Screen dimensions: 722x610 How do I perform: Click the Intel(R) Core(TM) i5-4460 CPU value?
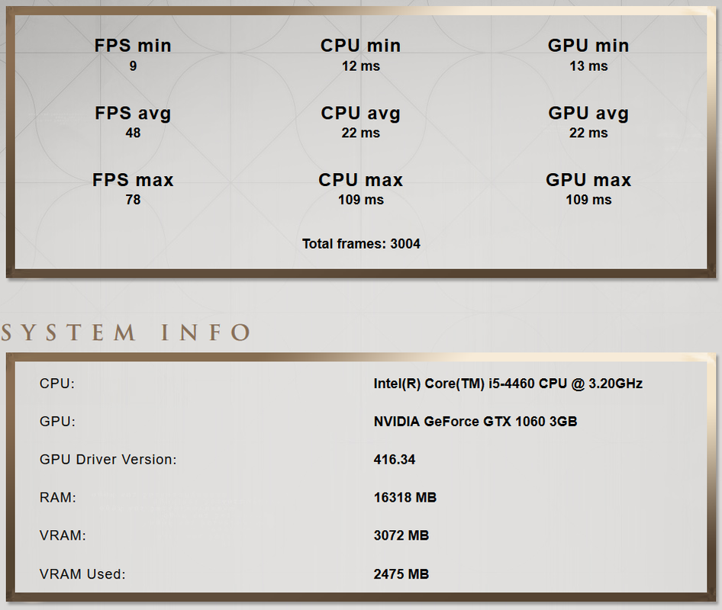(508, 384)
